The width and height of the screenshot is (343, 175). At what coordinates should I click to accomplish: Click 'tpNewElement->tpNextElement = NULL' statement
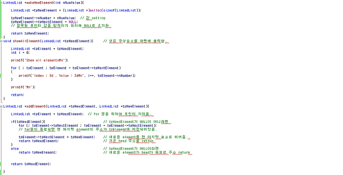[x=44, y=22]
